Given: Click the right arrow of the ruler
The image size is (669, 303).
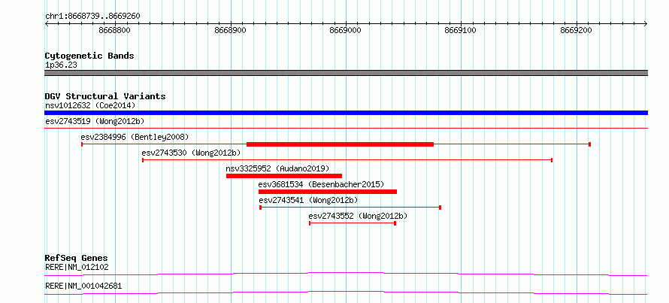Looking at the screenshot, I should tap(646, 24).
